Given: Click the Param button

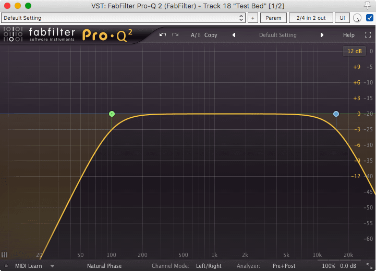Looking at the screenshot, I should 273,18.
